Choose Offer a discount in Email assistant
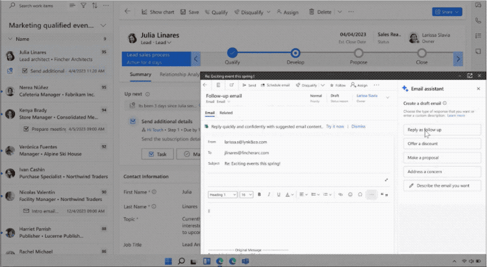Screen dimensions: 487x267 (x=442, y=144)
